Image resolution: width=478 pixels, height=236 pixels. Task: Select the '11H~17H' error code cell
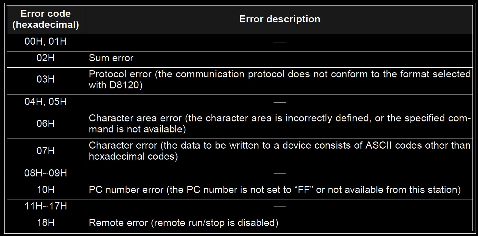(46, 207)
